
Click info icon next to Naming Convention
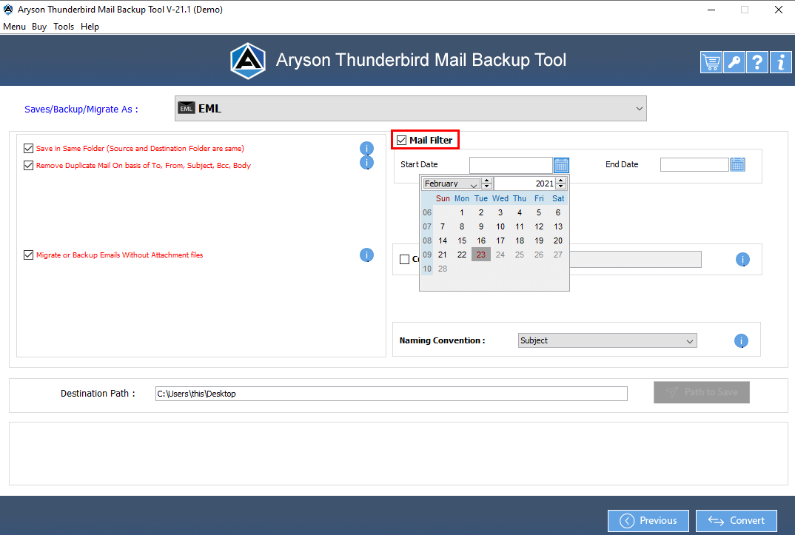[x=741, y=341]
